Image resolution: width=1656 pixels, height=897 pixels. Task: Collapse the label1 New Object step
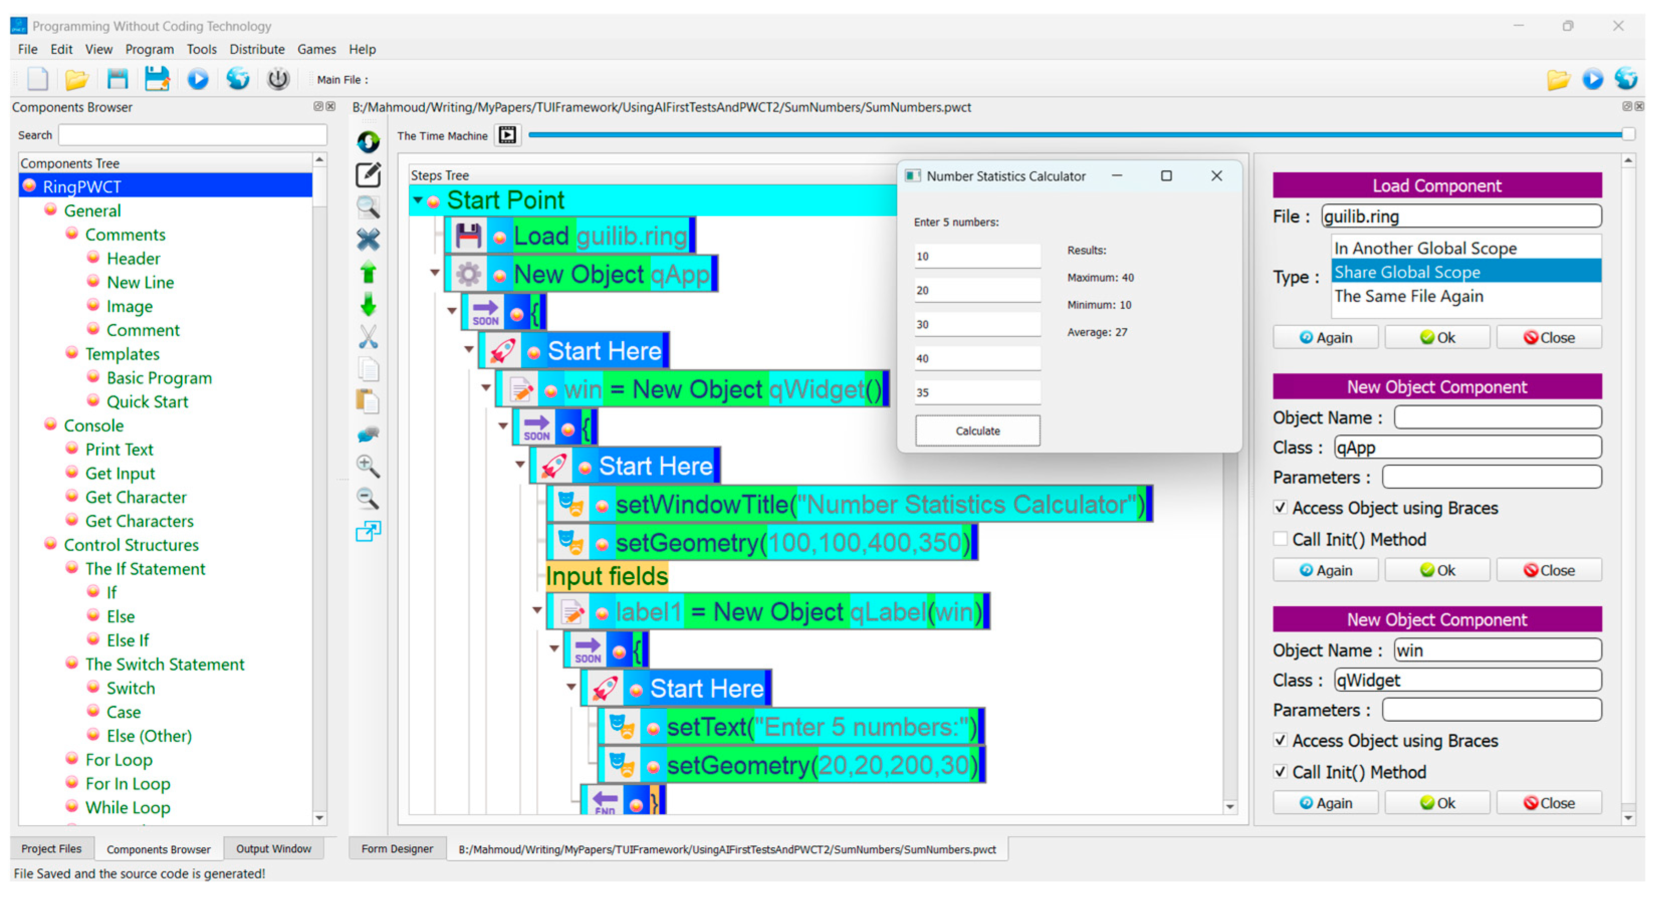pyautogui.click(x=537, y=610)
